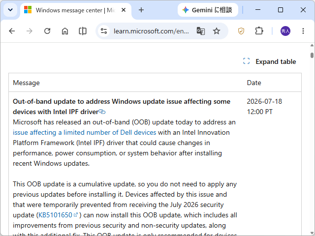The width and height of the screenshot is (315, 236).
Task: Click the Gemini に相談 button
Action: (x=208, y=10)
